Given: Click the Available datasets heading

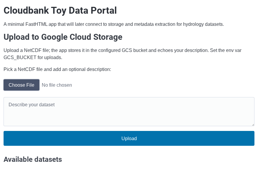Looking at the screenshot, I should coord(33,159).
